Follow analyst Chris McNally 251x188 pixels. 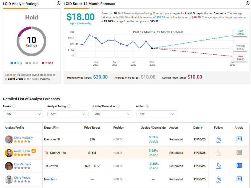coord(218,139)
